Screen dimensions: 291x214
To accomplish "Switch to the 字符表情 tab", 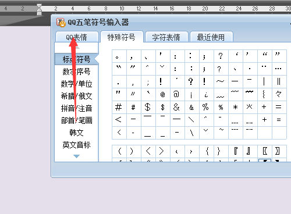I will [166, 37].
